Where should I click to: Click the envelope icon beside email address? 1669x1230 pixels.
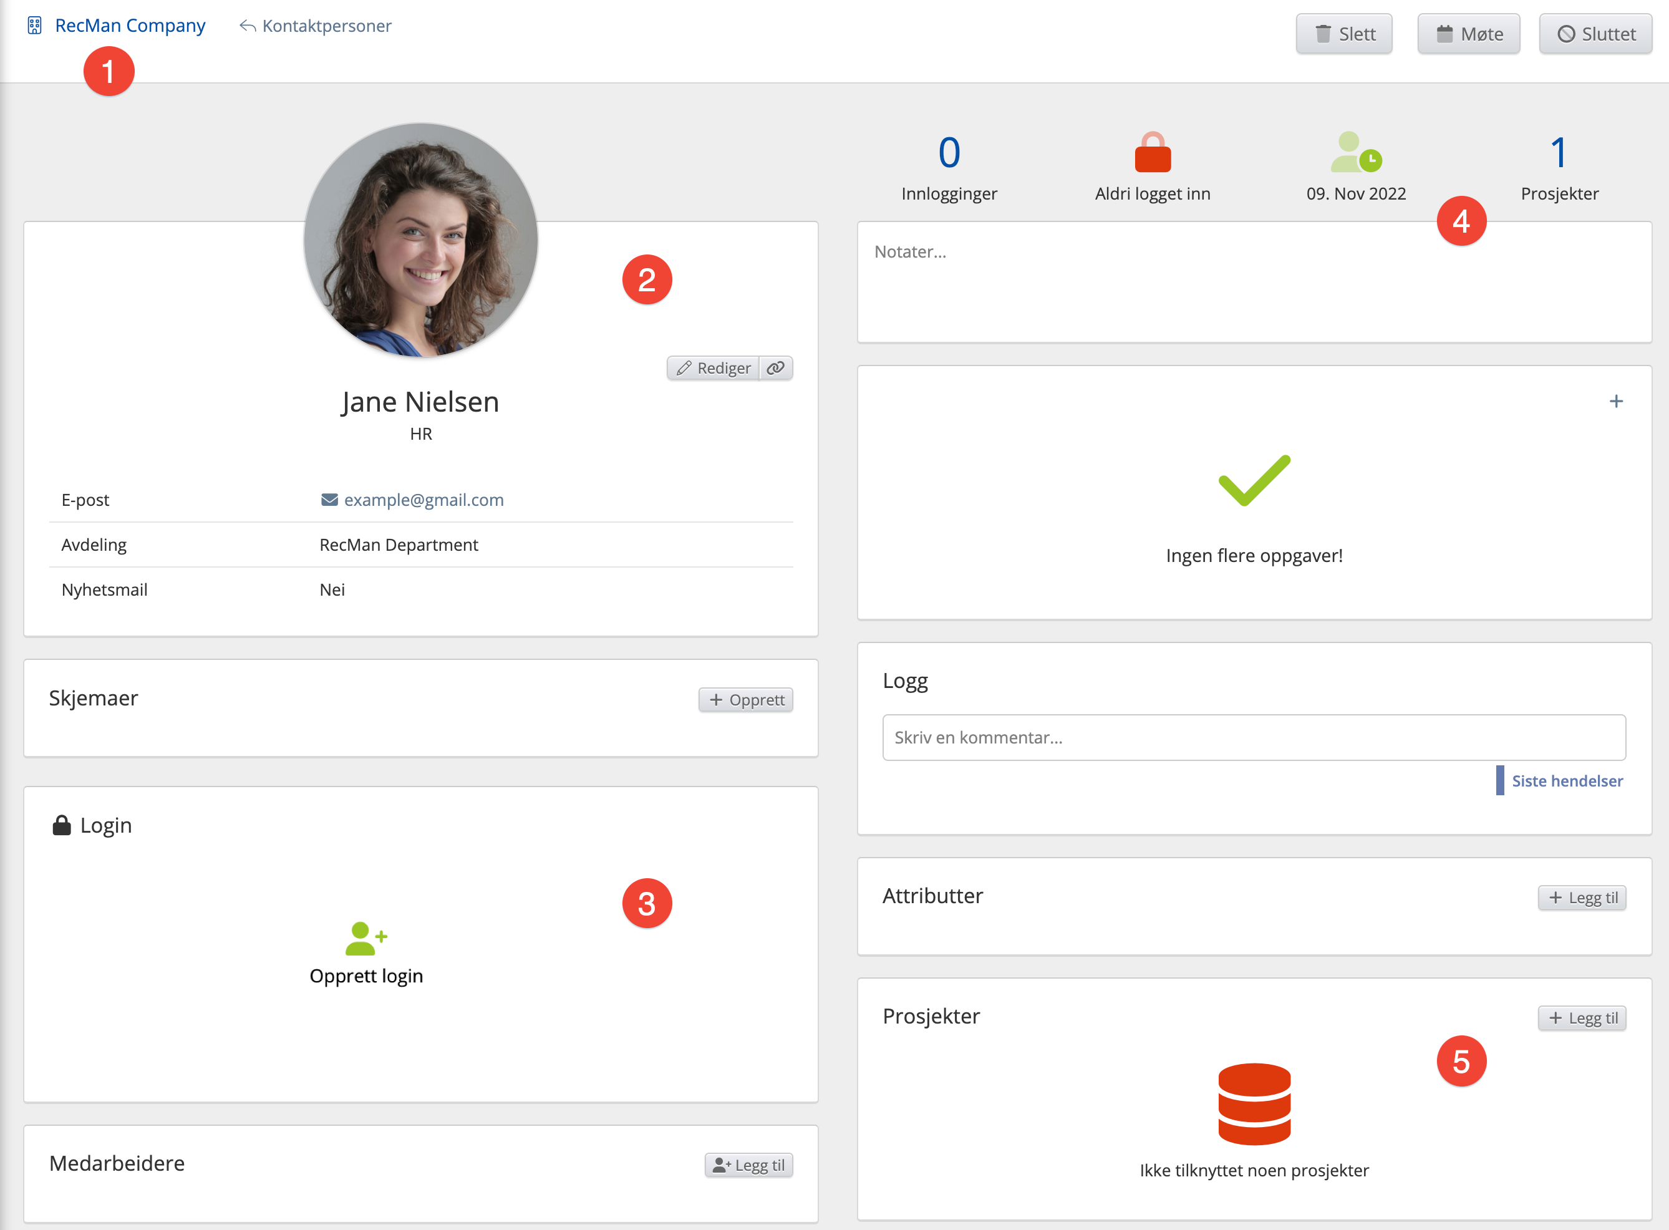[329, 500]
